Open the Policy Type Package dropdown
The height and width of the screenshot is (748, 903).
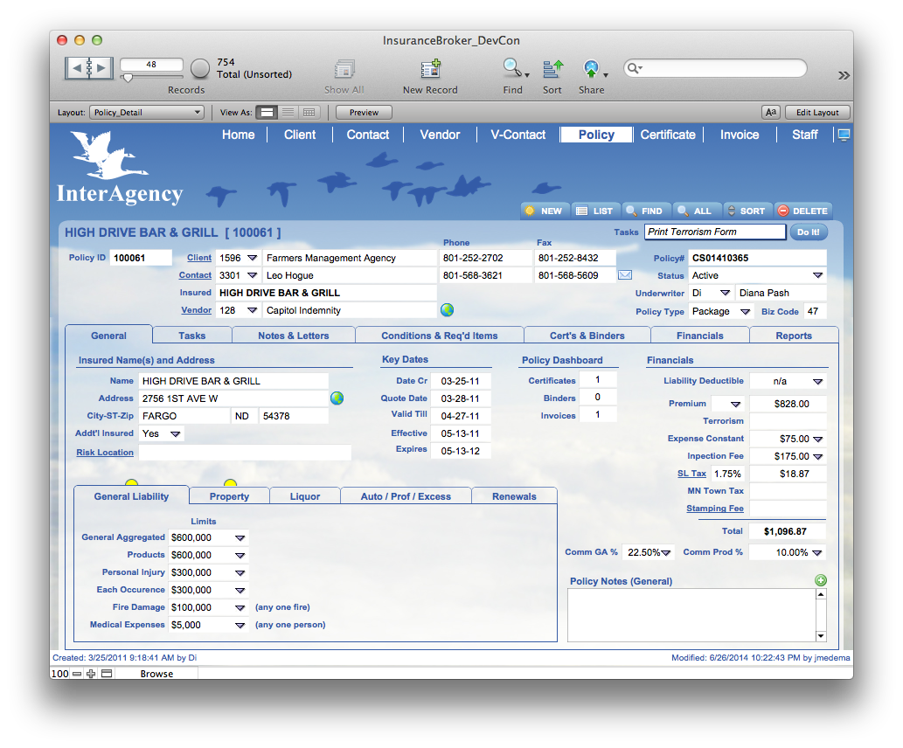(x=745, y=312)
